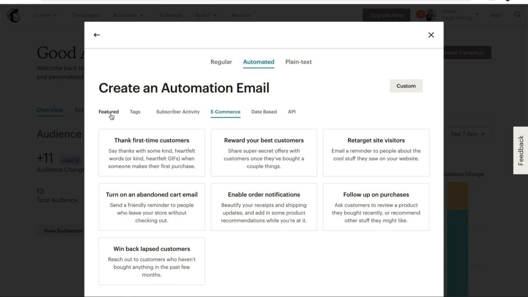Select the E-Commerce category tab
Screen dimensions: 528x297
[225, 112]
